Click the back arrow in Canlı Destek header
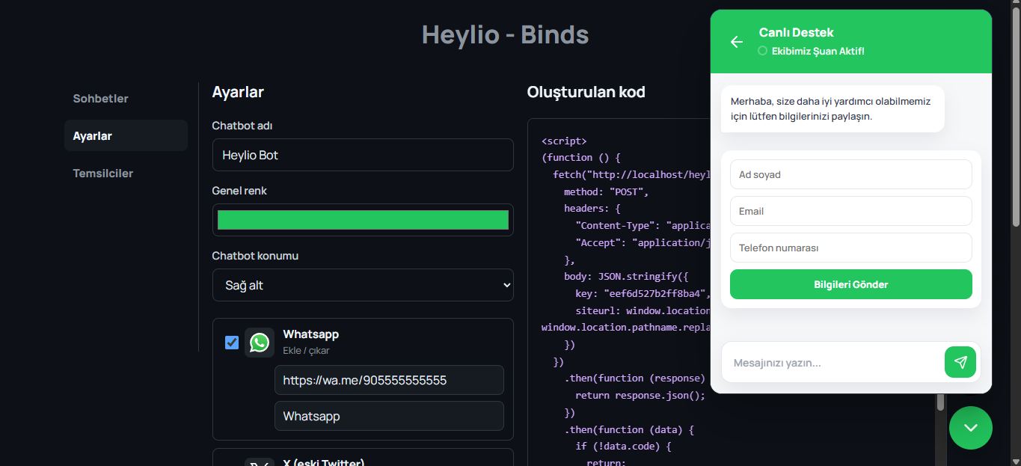Viewport: 1021px width, 466px height. click(737, 42)
